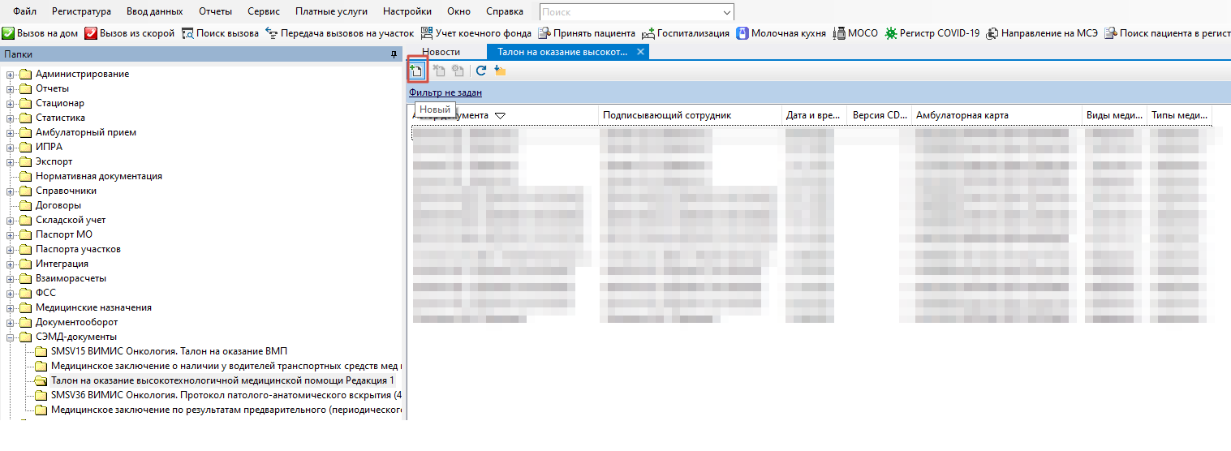Click the Вызов на дом icon
1231x451 pixels.
8,33
